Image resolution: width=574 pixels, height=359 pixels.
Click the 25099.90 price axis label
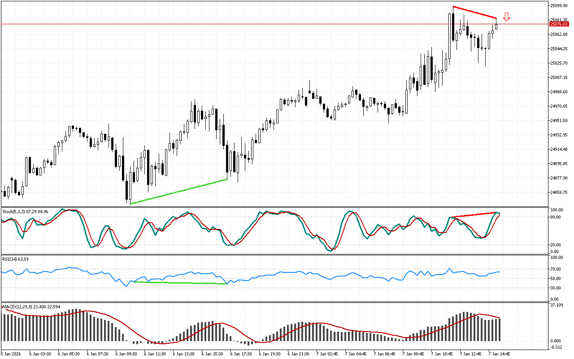point(558,6)
